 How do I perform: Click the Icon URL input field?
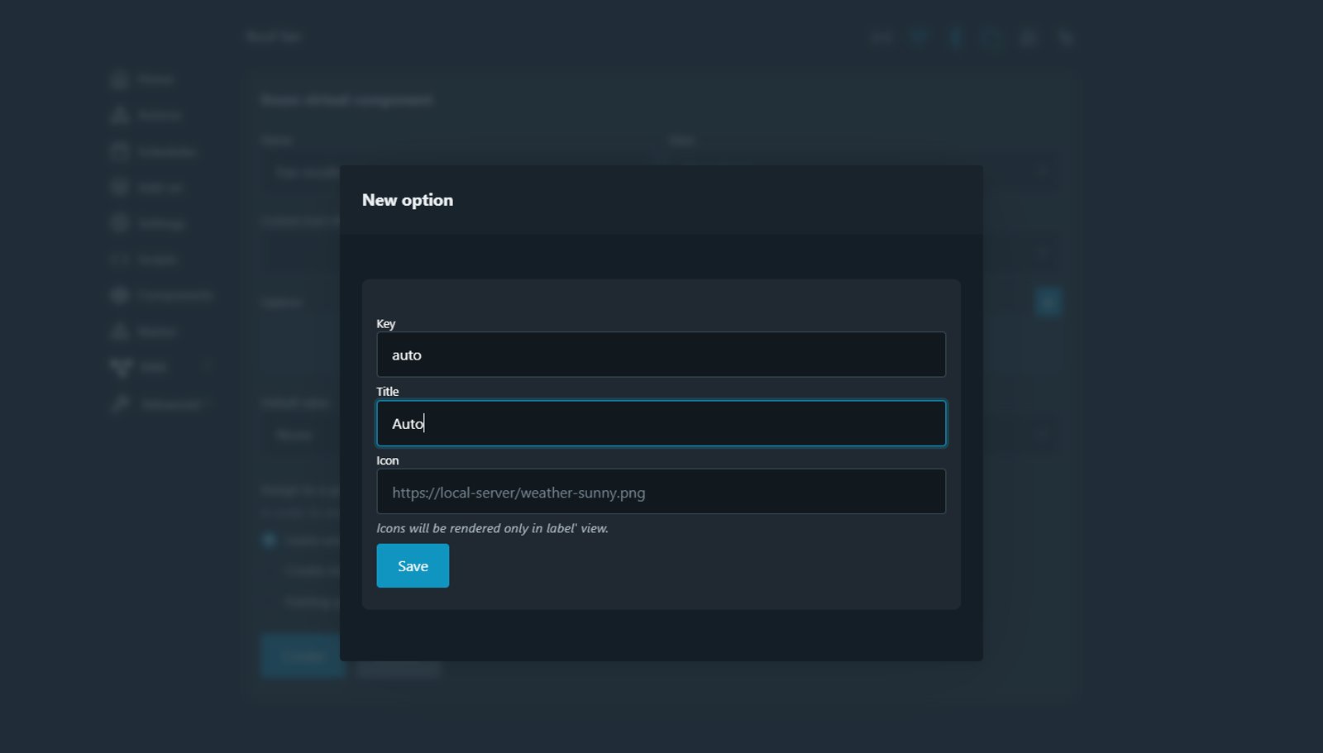[661, 492]
